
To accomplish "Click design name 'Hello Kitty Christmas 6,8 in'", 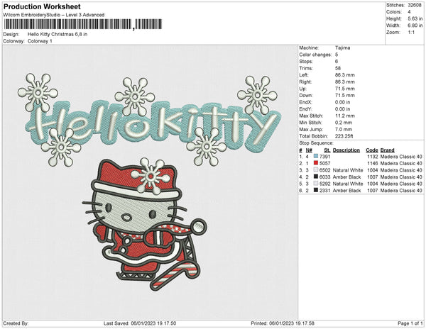I will (x=58, y=34).
